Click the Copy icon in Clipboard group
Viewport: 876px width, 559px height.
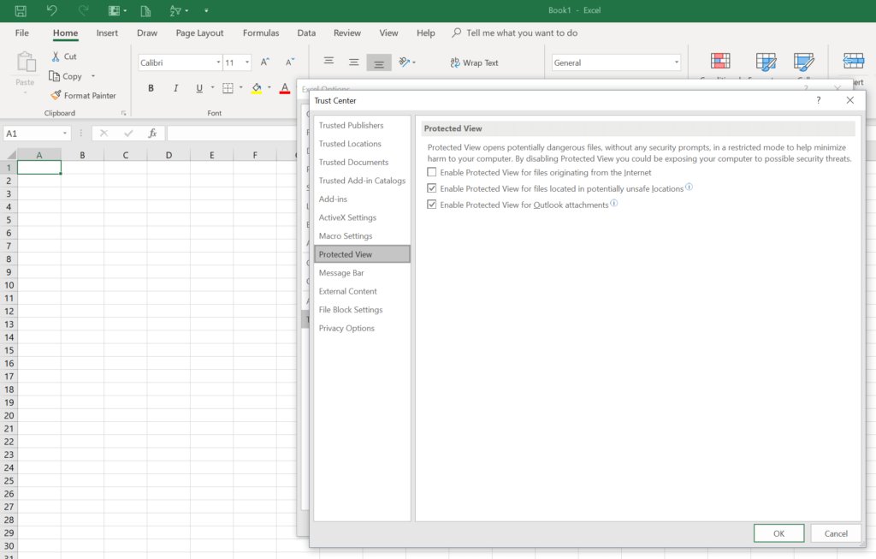54,76
